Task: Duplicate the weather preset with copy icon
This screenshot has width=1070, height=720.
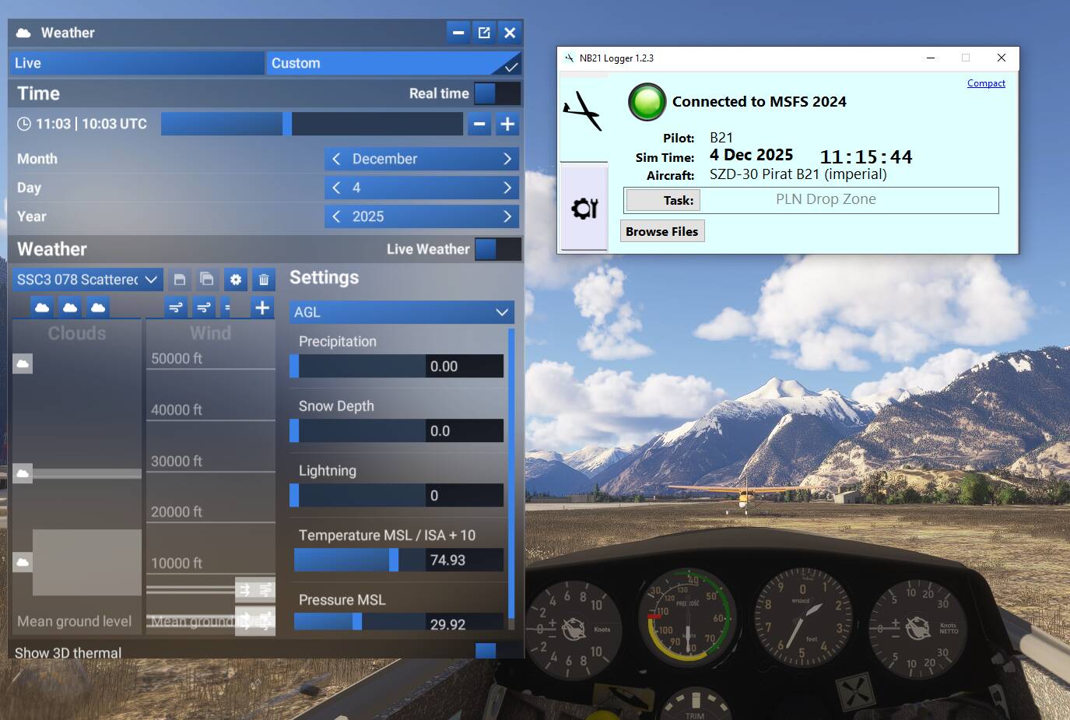Action: pyautogui.click(x=207, y=279)
